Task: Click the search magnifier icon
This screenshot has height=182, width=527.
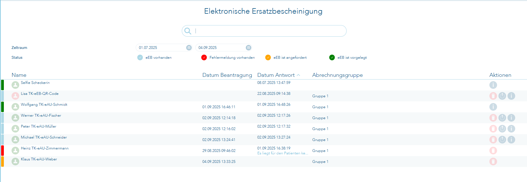Action: point(188,31)
